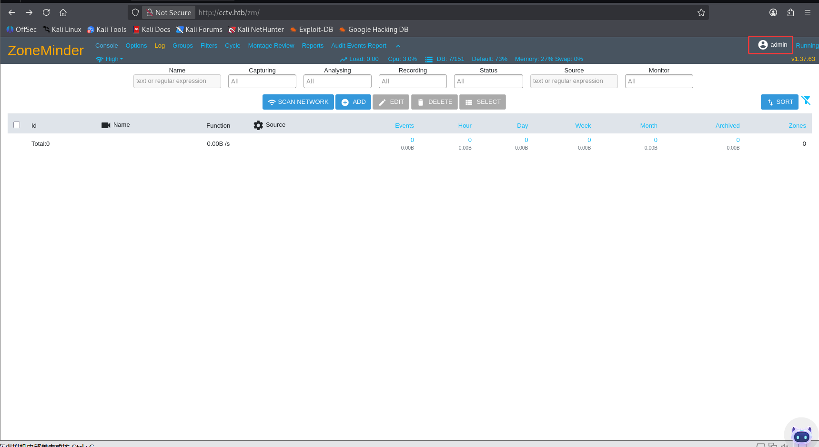Collapse the navigation bar with chevron
Screen dimensions: 819x447
(398, 46)
